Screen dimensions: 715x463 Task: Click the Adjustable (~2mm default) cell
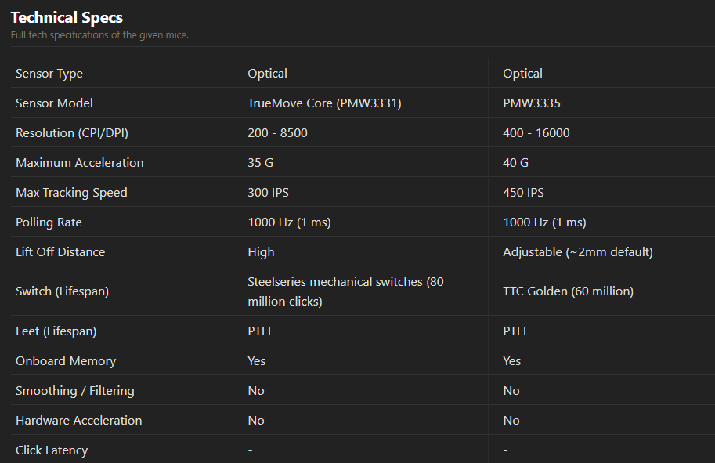[x=577, y=252]
